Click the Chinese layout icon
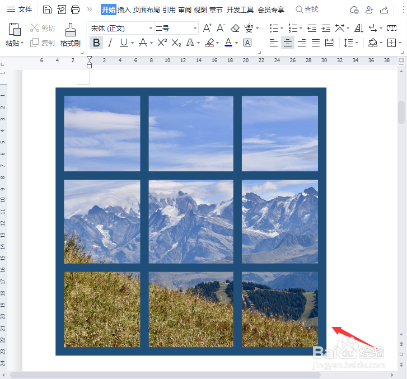This screenshot has height=379, width=407. pos(340,28)
